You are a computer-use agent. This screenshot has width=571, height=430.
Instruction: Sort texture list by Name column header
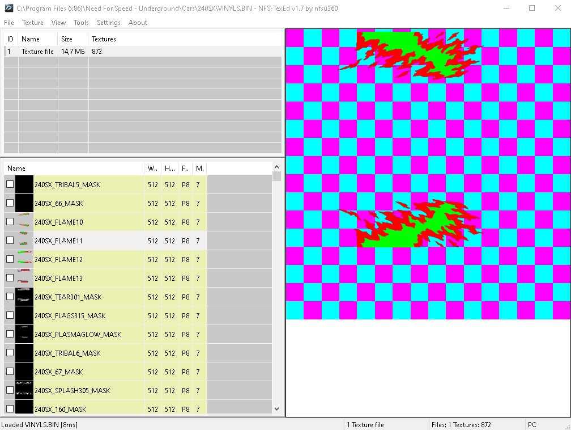point(74,168)
